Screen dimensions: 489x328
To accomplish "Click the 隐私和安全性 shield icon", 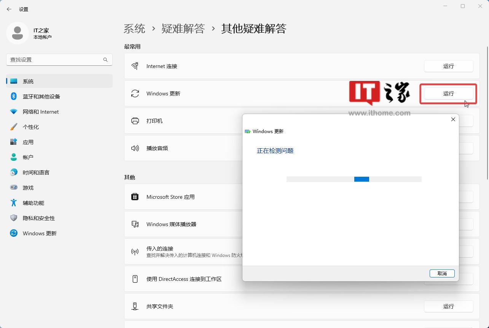I will [14, 218].
